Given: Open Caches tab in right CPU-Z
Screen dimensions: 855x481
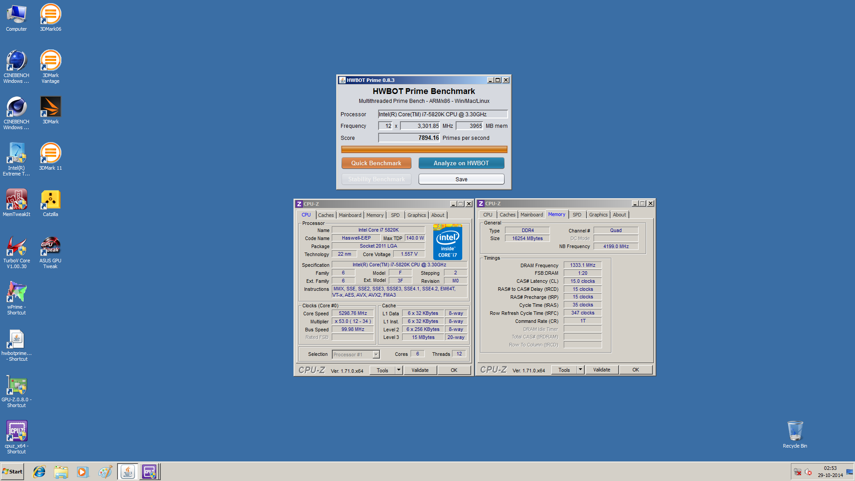Looking at the screenshot, I should pyautogui.click(x=507, y=215).
